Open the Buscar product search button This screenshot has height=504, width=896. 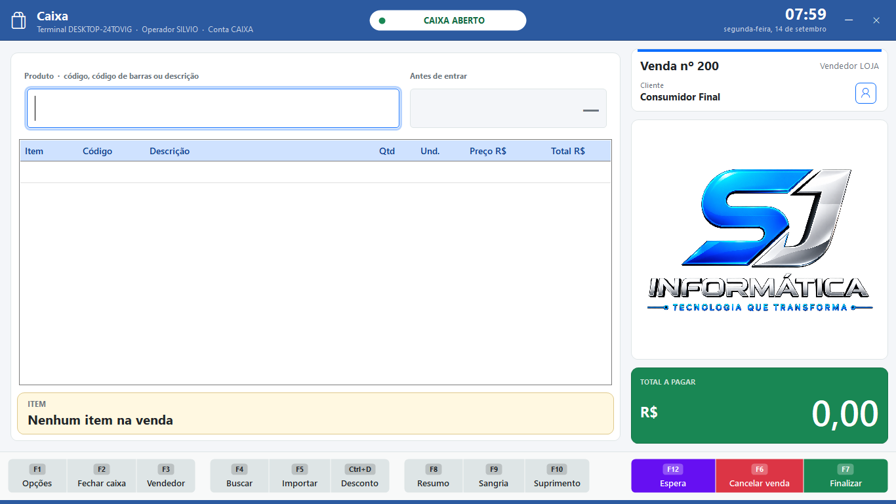click(239, 476)
